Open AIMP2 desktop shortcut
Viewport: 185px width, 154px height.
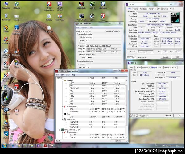6,29
